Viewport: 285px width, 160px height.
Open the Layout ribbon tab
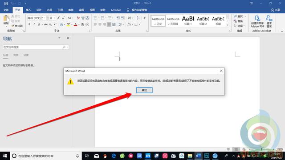pos(49,10)
